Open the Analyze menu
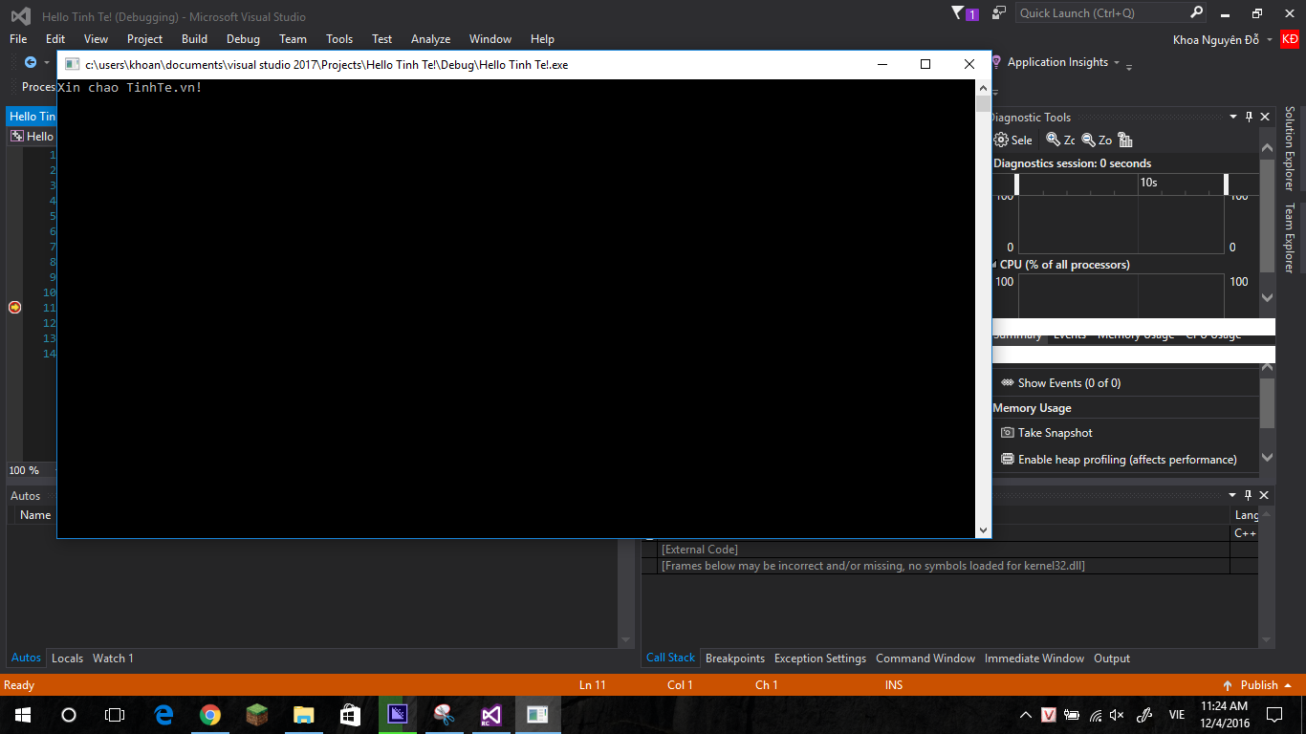Image resolution: width=1306 pixels, height=734 pixels. (x=430, y=39)
